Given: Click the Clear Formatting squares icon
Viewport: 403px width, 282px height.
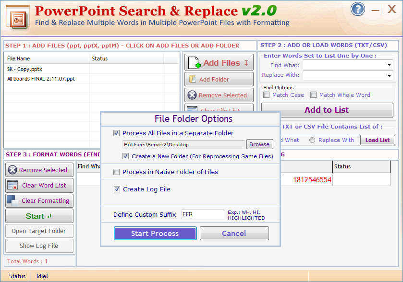Looking at the screenshot, I should (x=12, y=200).
